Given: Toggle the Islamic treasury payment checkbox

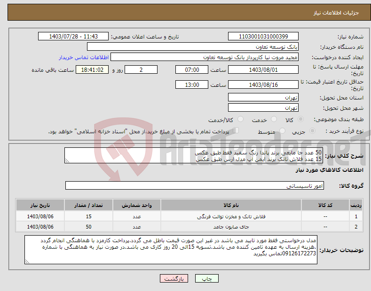Looking at the screenshot, I should [x=236, y=130].
